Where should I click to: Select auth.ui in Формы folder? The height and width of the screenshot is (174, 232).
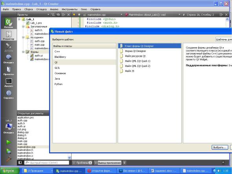[39, 56]
